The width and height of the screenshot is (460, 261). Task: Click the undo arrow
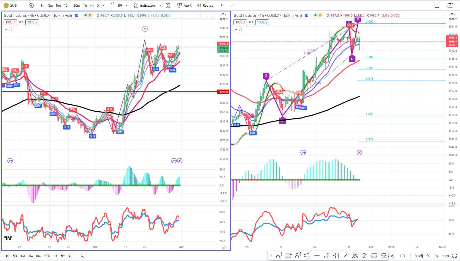point(223,5)
